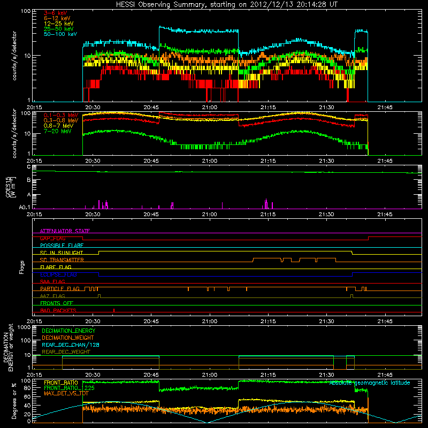The height and width of the screenshot is (428, 428).
Task: Click the 6-12 keV legend label
Action: 57,18
